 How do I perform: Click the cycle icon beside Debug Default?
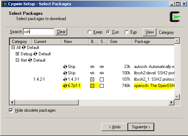pyautogui.click(x=35, y=54)
